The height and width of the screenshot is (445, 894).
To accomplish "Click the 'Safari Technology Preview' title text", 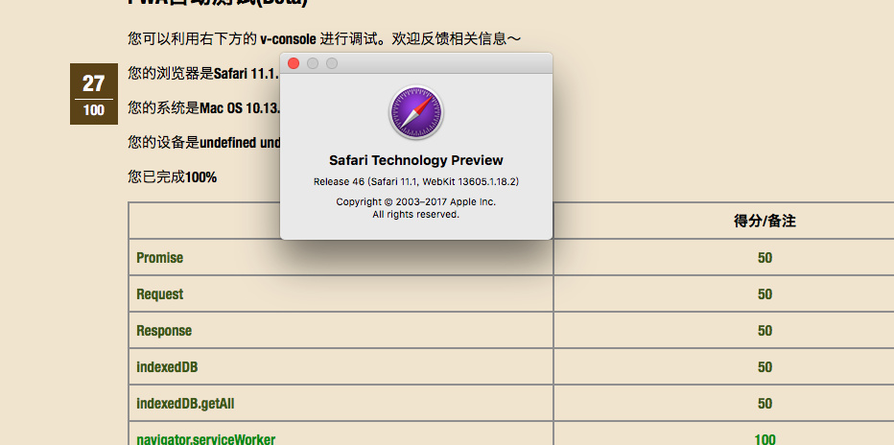I will pos(416,160).
